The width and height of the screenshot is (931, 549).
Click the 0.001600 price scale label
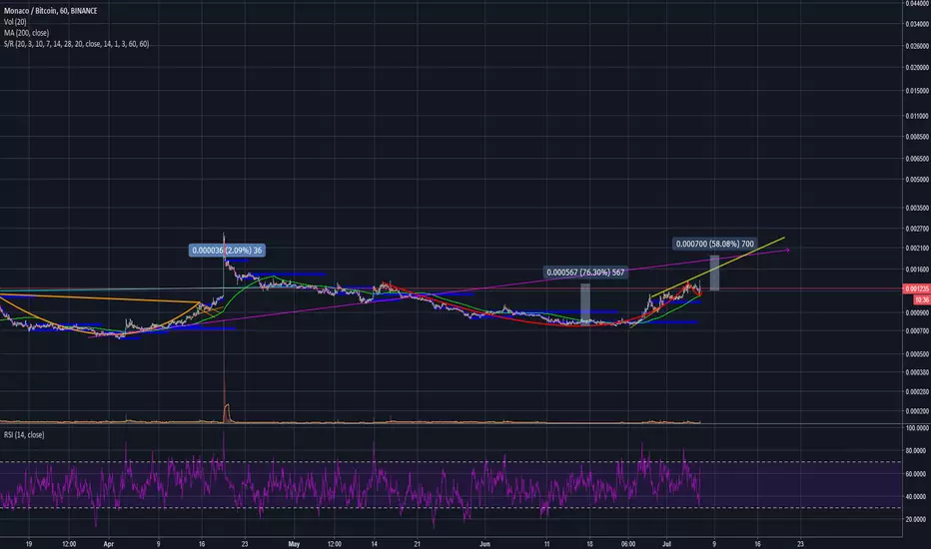(x=917, y=270)
